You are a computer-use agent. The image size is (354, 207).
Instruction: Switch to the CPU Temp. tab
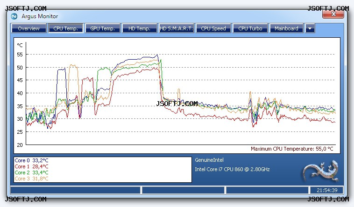[x=66, y=28]
